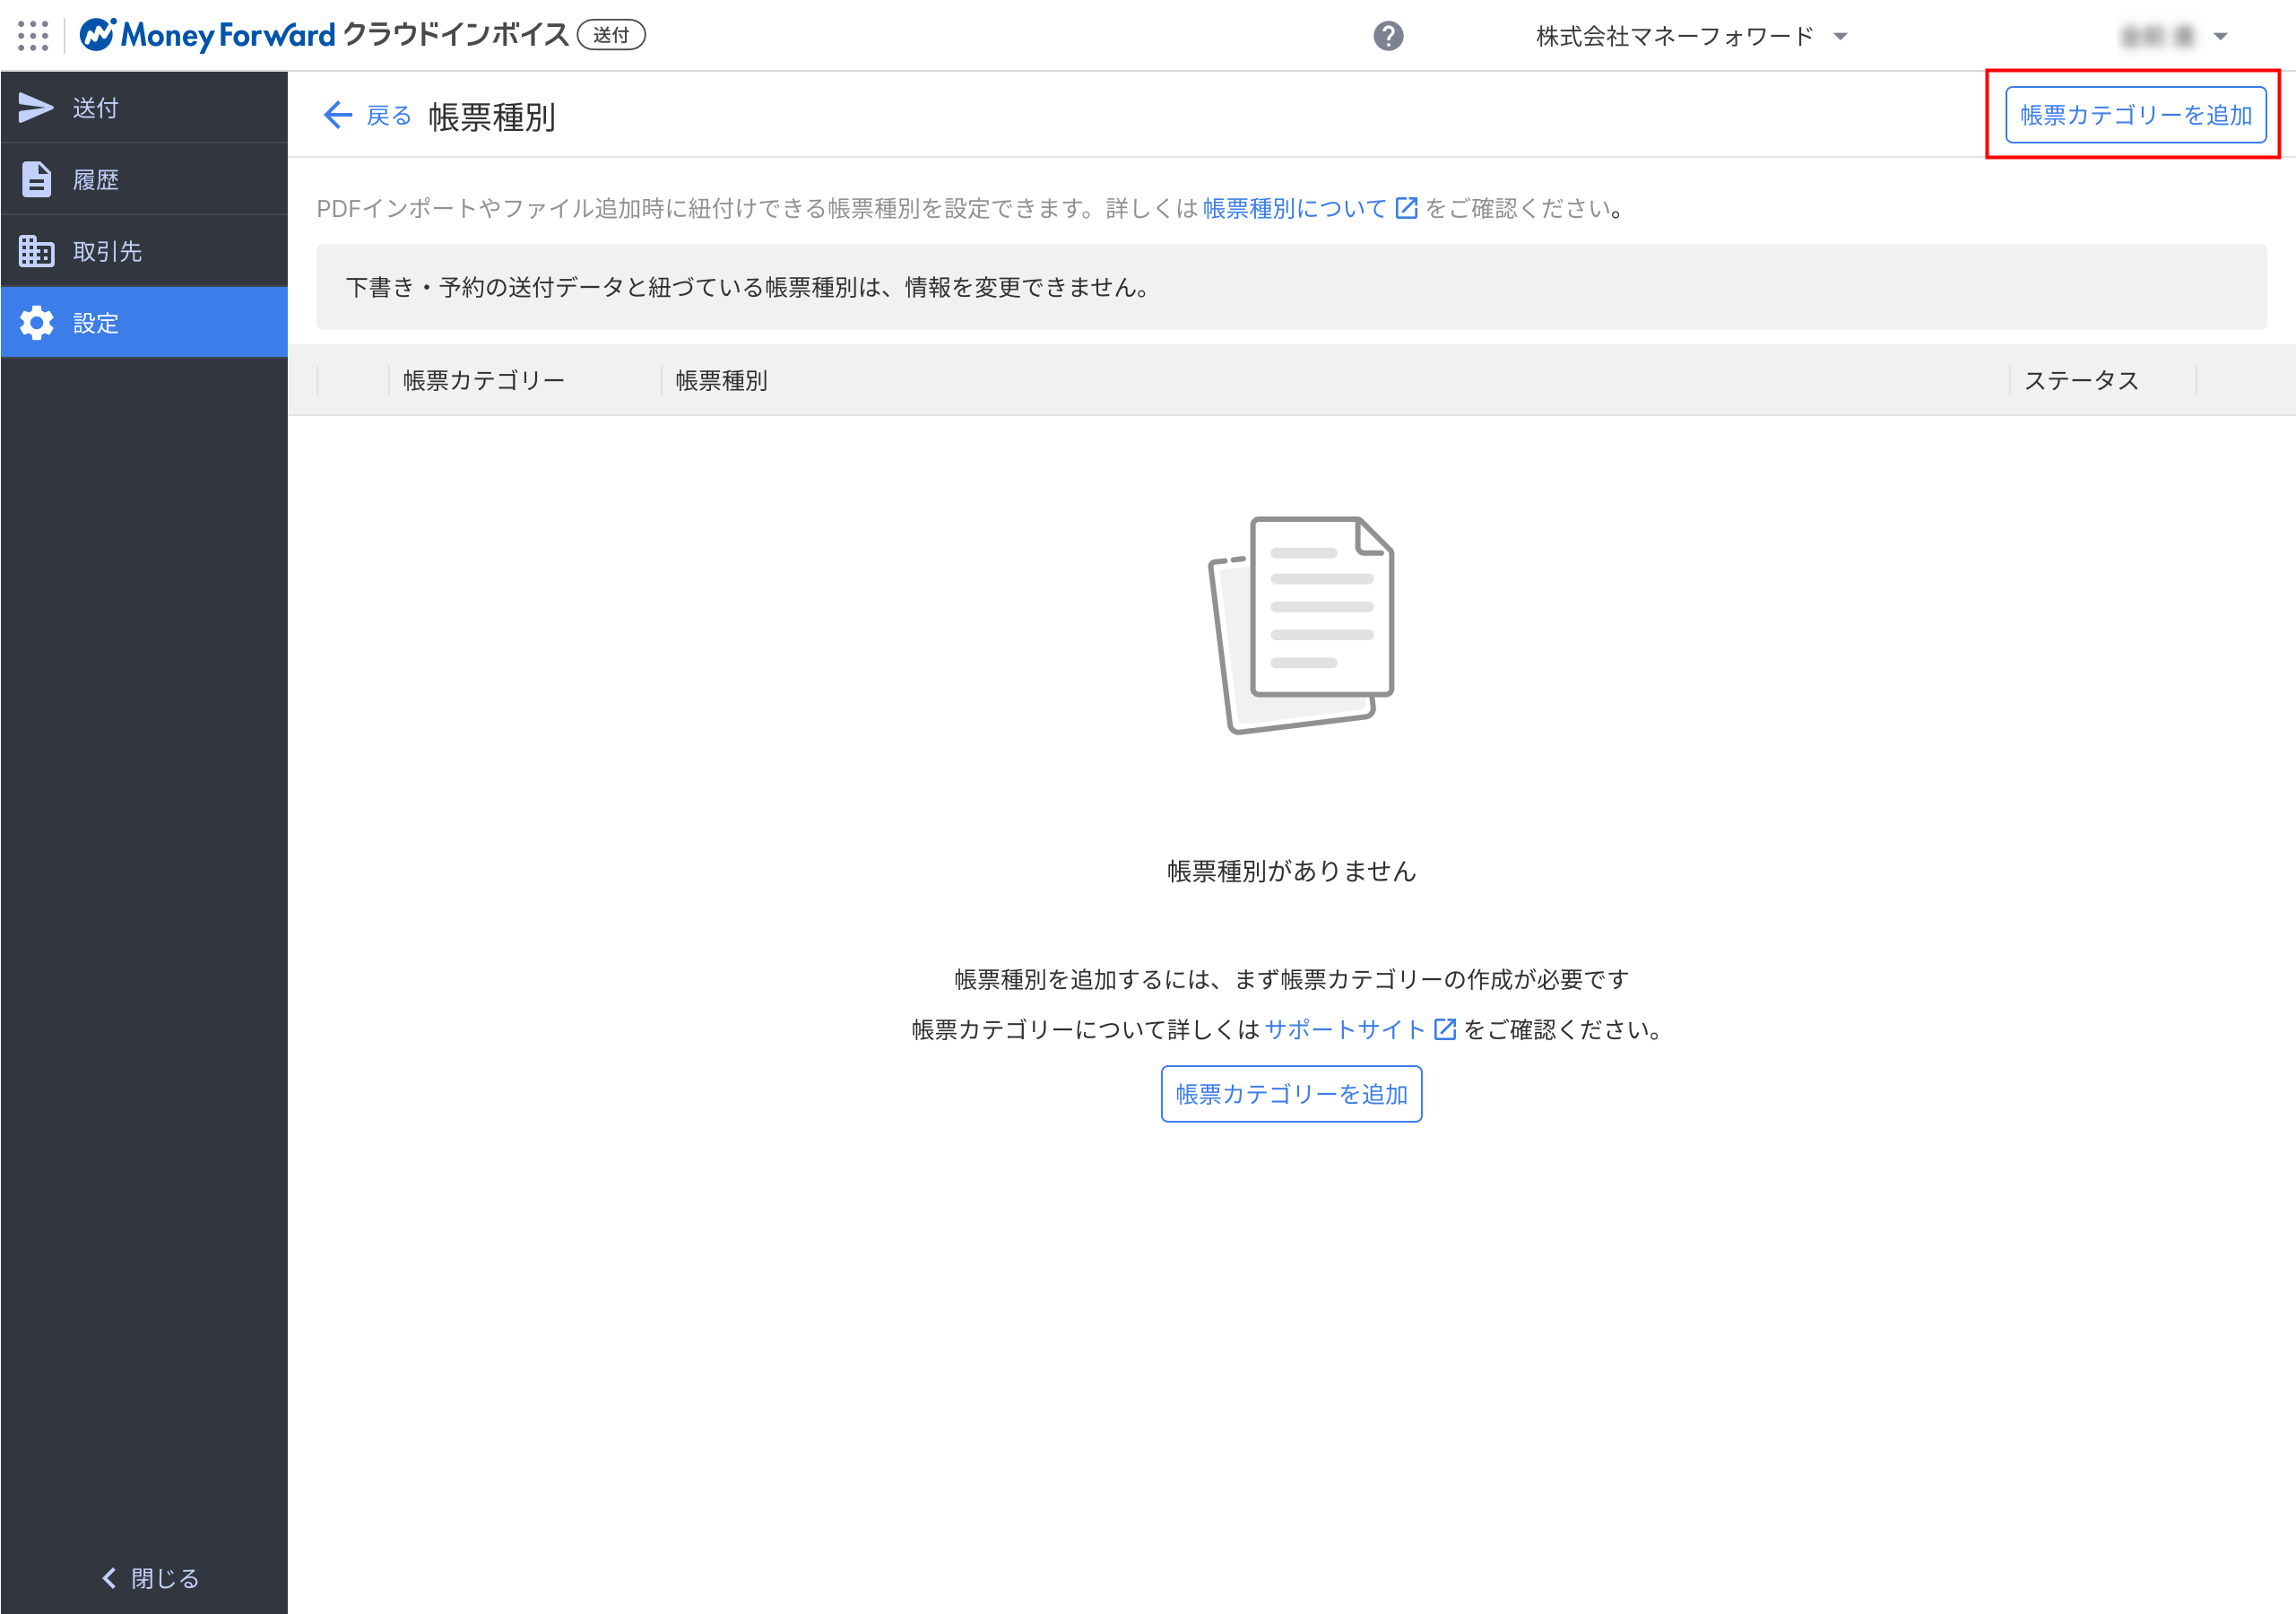The height and width of the screenshot is (1614, 2296).
Task: Click the 設定 gear icon
Action: coord(36,323)
